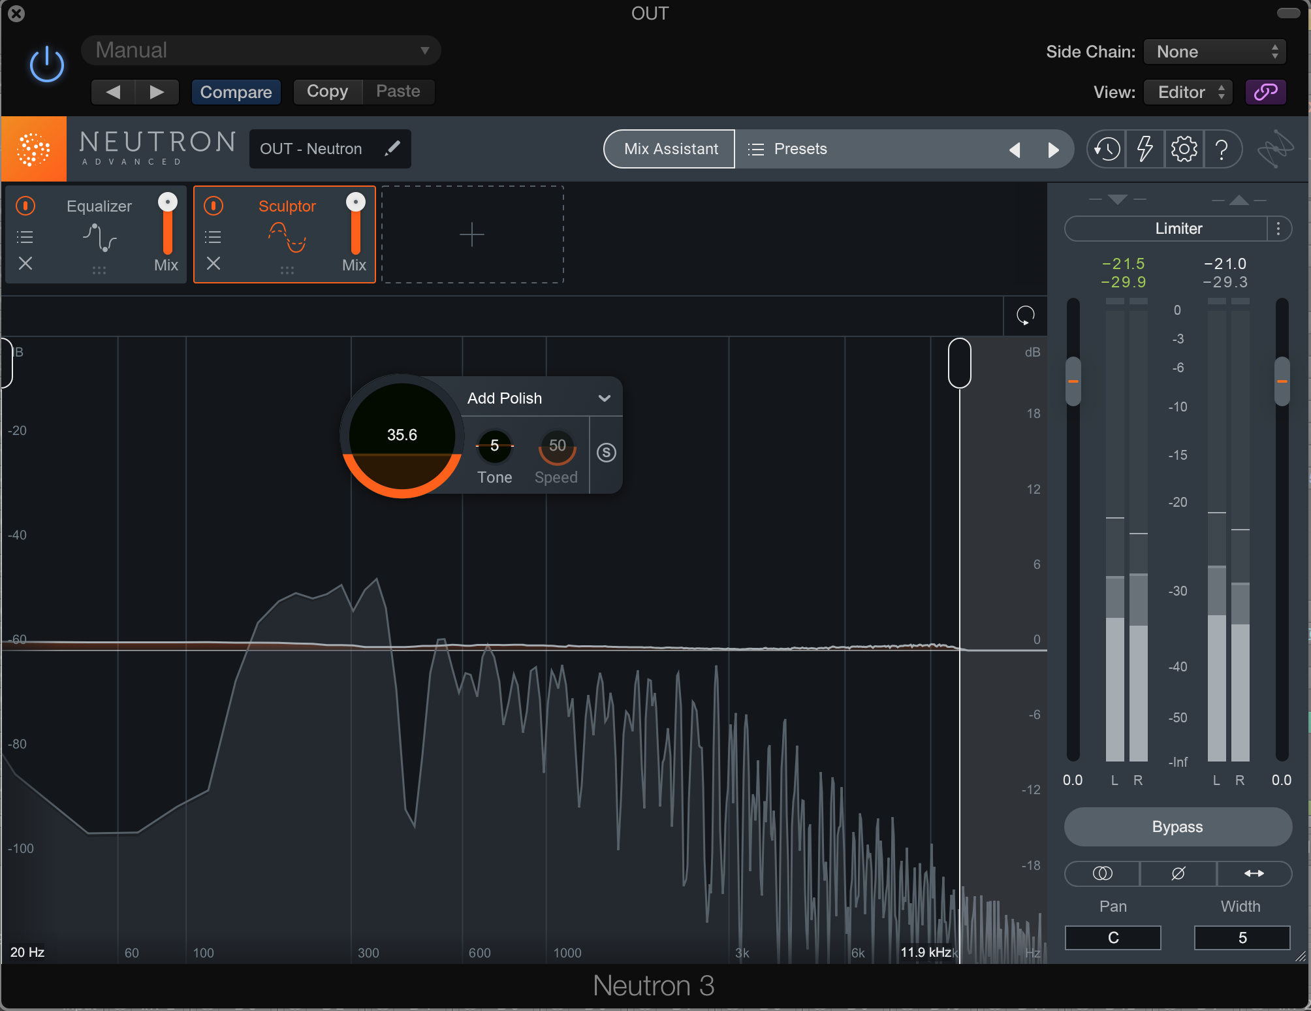Click the Copy button
The image size is (1311, 1011).
pos(328,91)
